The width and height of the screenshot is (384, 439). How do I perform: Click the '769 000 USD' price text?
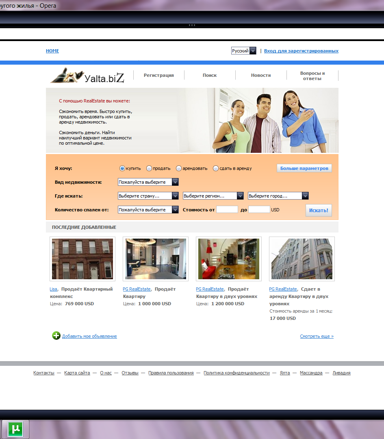coord(80,304)
